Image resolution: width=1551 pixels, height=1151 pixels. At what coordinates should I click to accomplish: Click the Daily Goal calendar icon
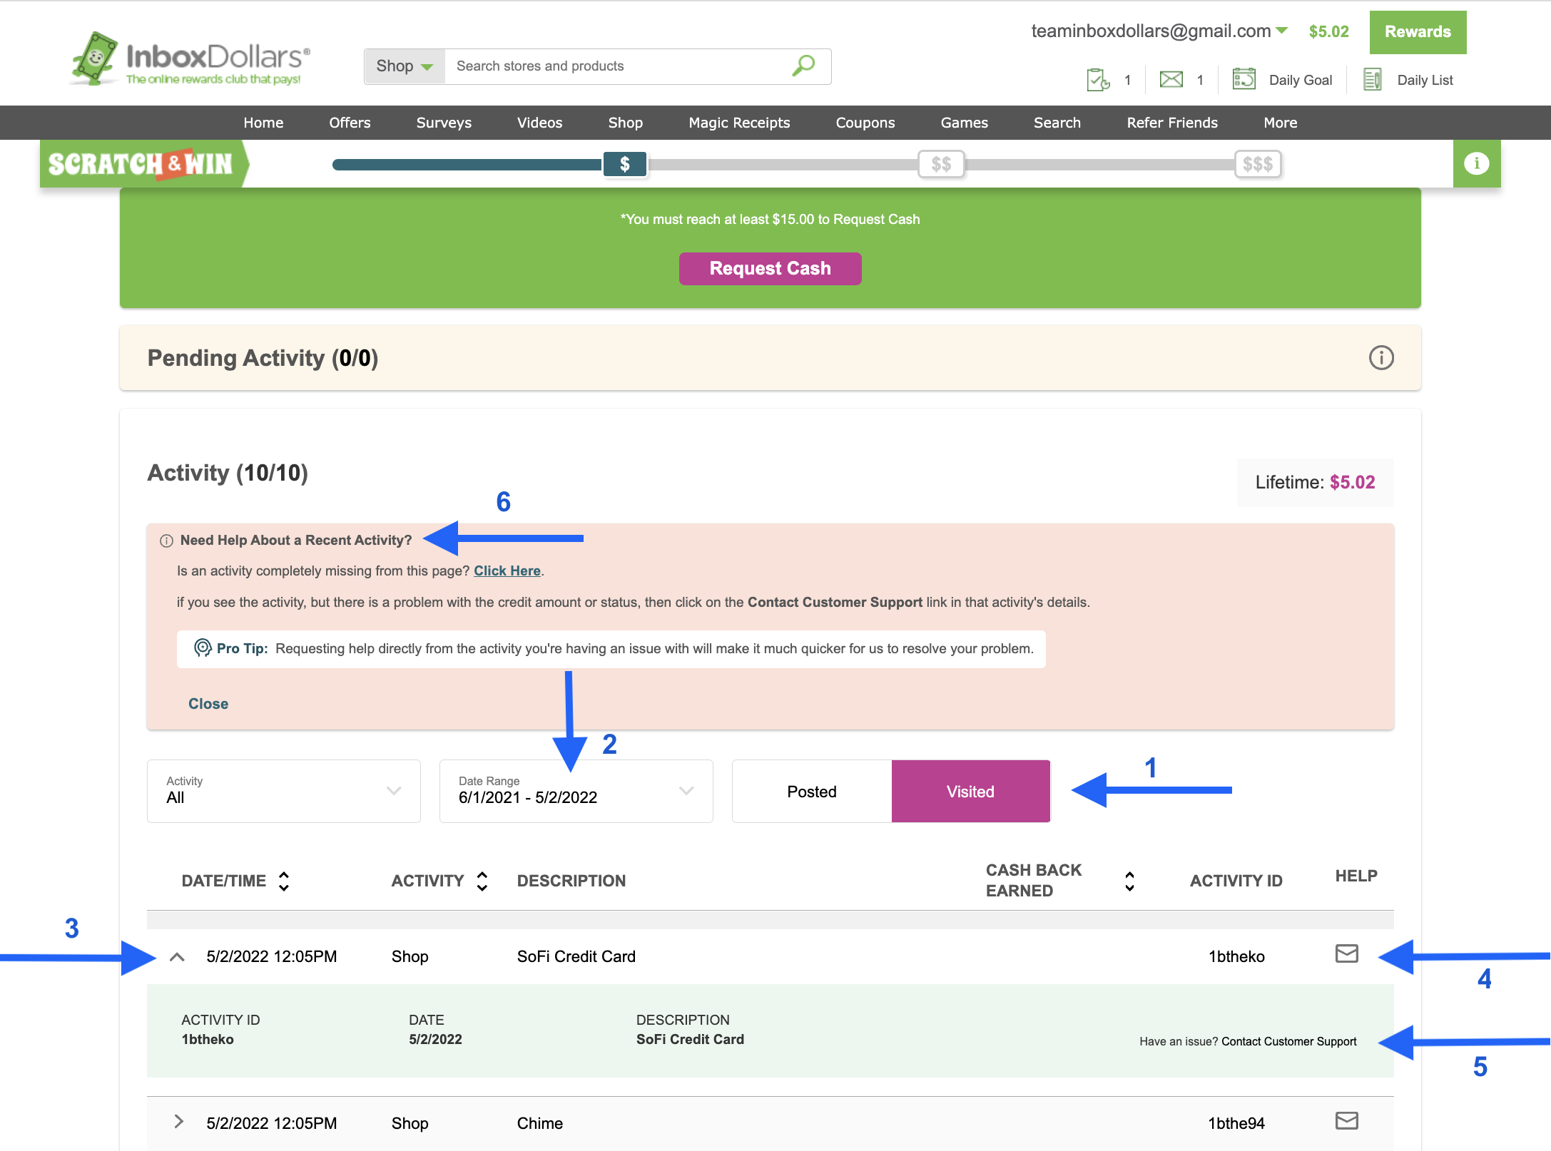(x=1244, y=79)
